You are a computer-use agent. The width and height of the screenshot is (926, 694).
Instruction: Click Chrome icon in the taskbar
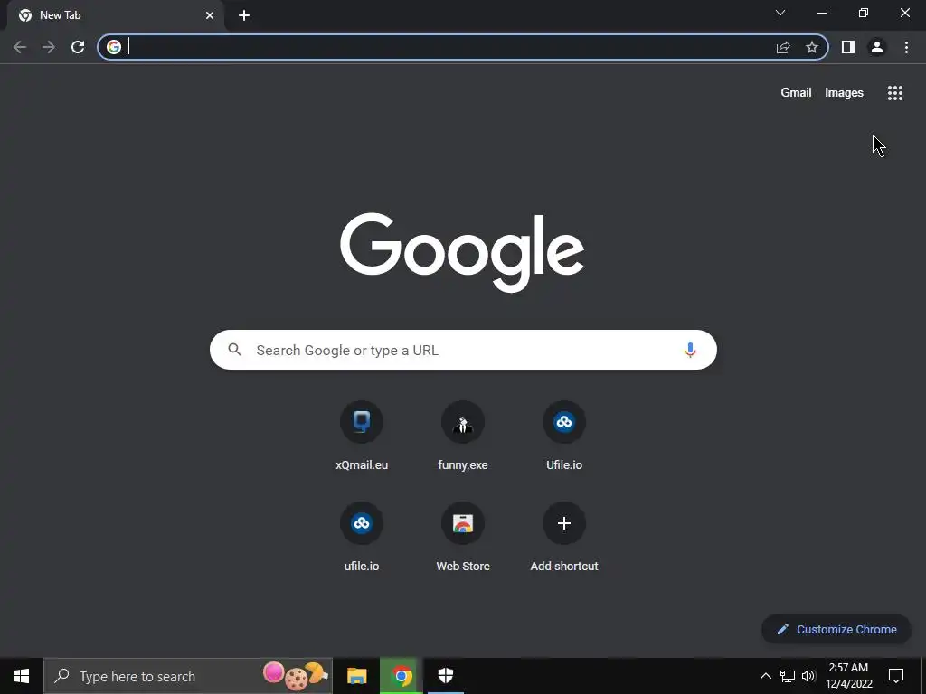pos(402,676)
